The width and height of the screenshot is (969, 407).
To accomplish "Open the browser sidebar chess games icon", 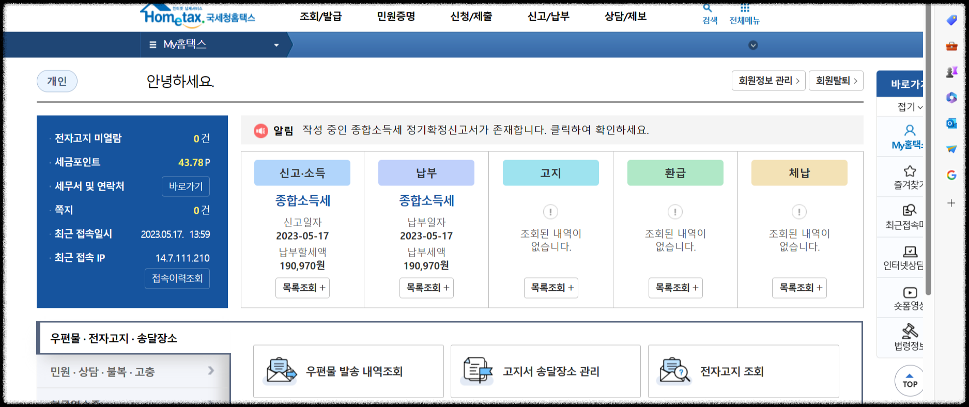I will (x=951, y=72).
